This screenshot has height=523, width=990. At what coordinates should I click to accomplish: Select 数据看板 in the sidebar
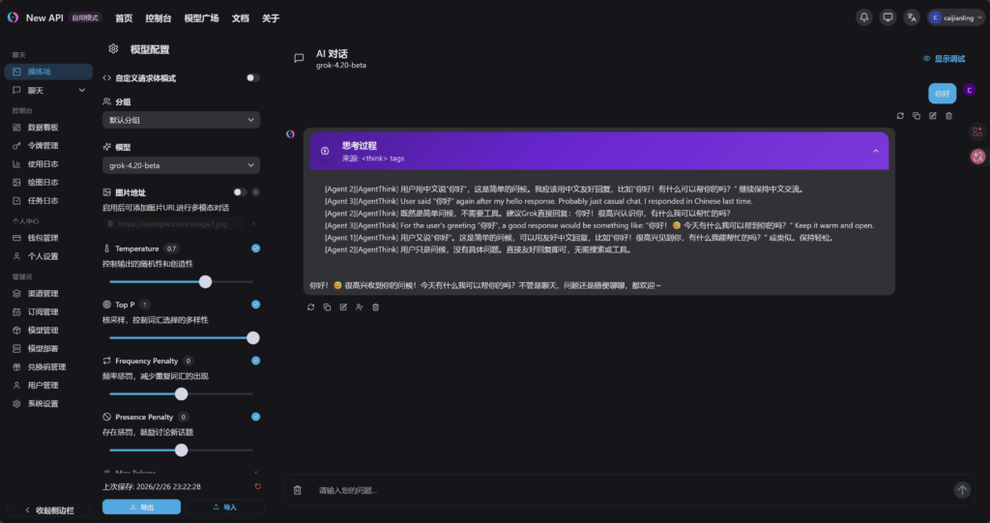pos(43,127)
